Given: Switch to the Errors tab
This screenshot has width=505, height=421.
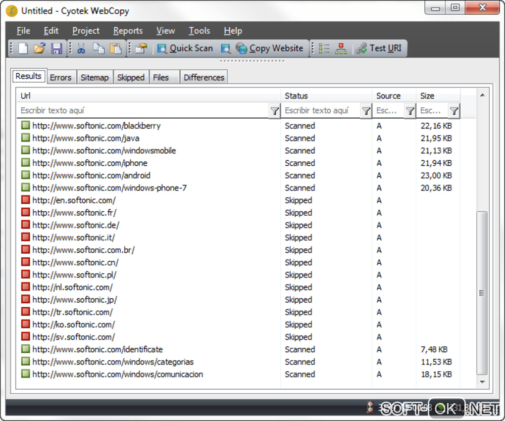Looking at the screenshot, I should 60,77.
